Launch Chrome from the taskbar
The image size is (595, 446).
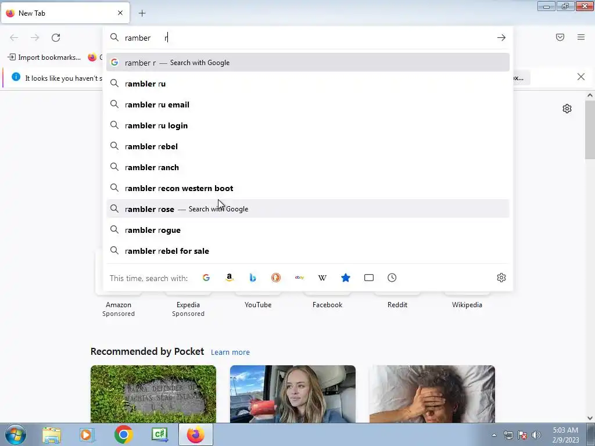click(x=123, y=434)
